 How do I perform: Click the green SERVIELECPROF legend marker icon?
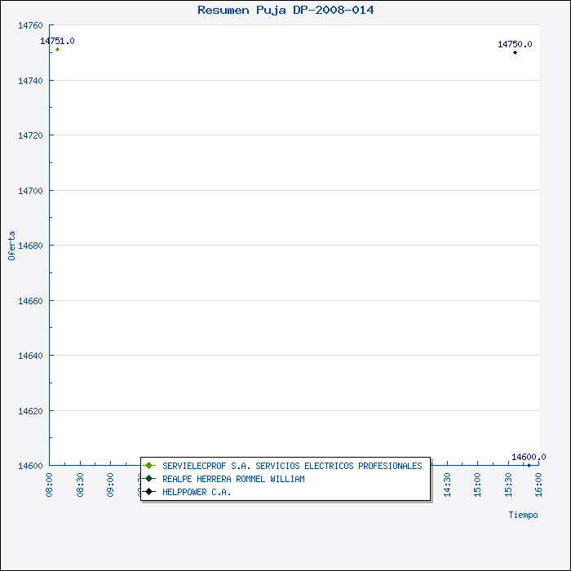[x=148, y=466]
